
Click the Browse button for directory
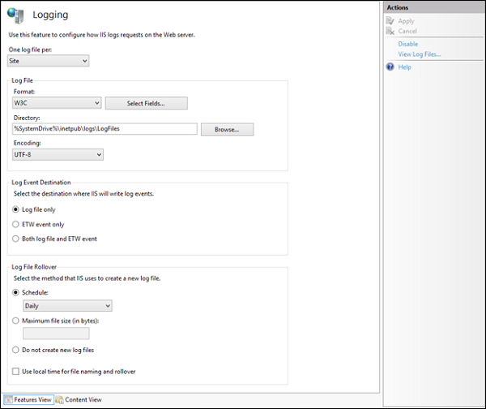(227, 130)
